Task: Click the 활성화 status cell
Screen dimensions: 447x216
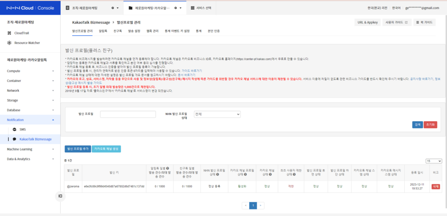Action: click(x=242, y=187)
